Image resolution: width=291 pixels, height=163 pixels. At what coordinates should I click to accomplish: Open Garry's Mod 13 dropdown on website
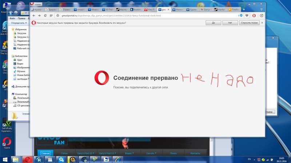107,153
